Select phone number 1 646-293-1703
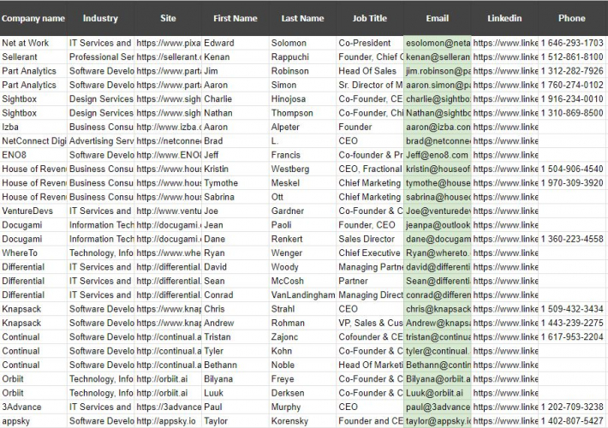 572,43
